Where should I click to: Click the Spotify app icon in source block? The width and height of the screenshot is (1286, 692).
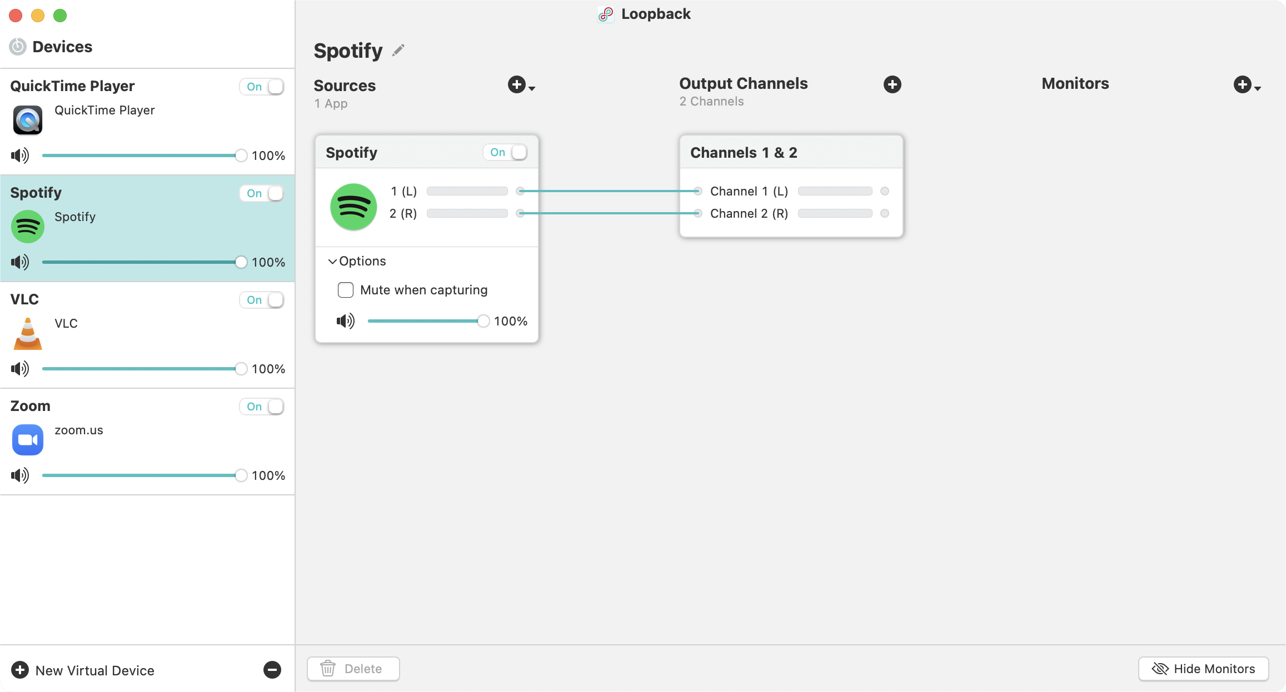click(x=353, y=207)
